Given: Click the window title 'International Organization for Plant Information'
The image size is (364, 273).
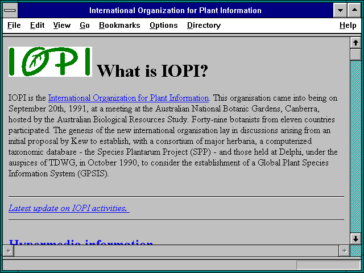Looking at the screenshot, I should click(x=175, y=10).
